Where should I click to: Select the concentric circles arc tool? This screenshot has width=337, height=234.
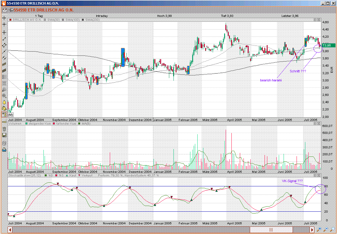[4, 96]
